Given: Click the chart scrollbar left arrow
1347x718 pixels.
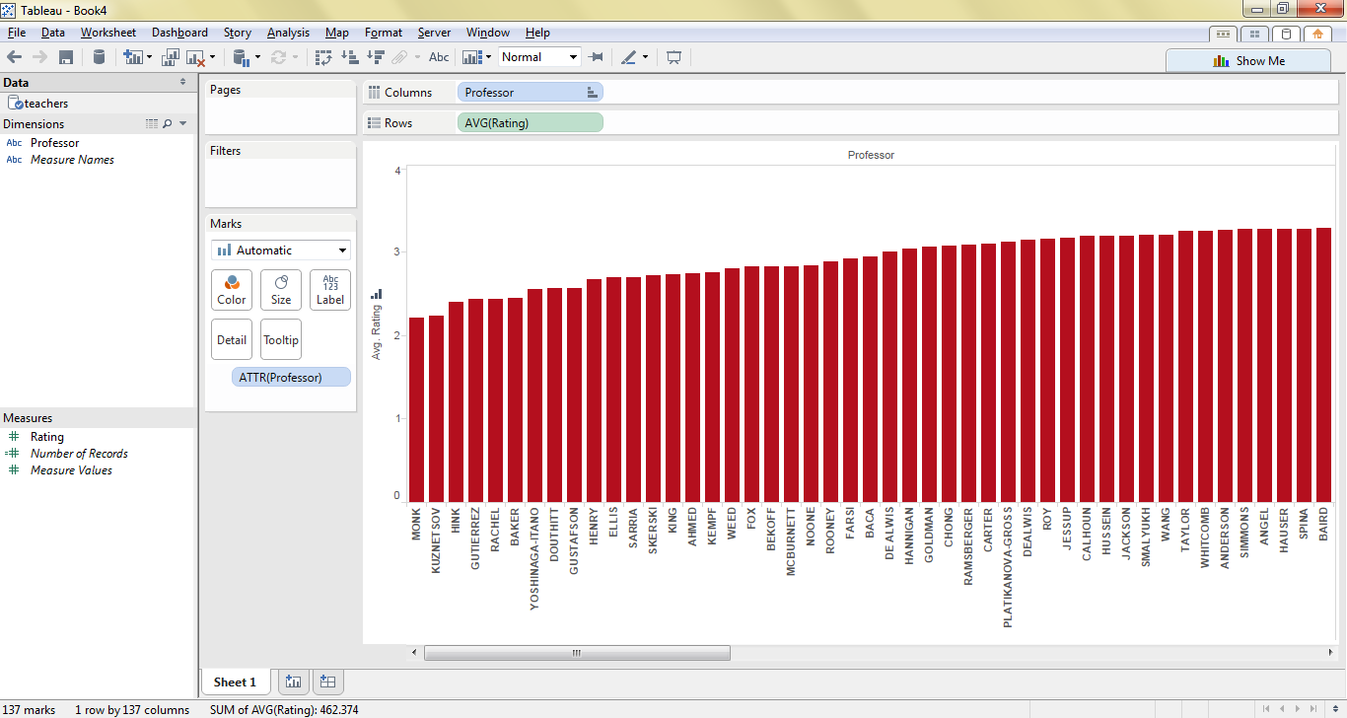Looking at the screenshot, I should coord(415,653).
